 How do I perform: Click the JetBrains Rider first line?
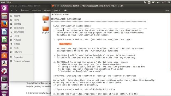coord(60,14)
